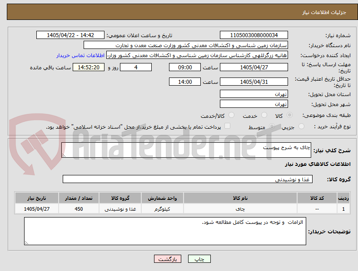Click the resize handle of buyer notes box
This screenshot has width=358, height=271.
point(26,243)
